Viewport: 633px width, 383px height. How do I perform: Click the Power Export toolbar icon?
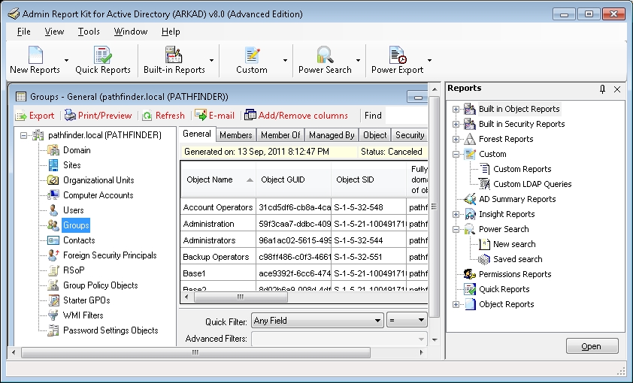[397, 55]
